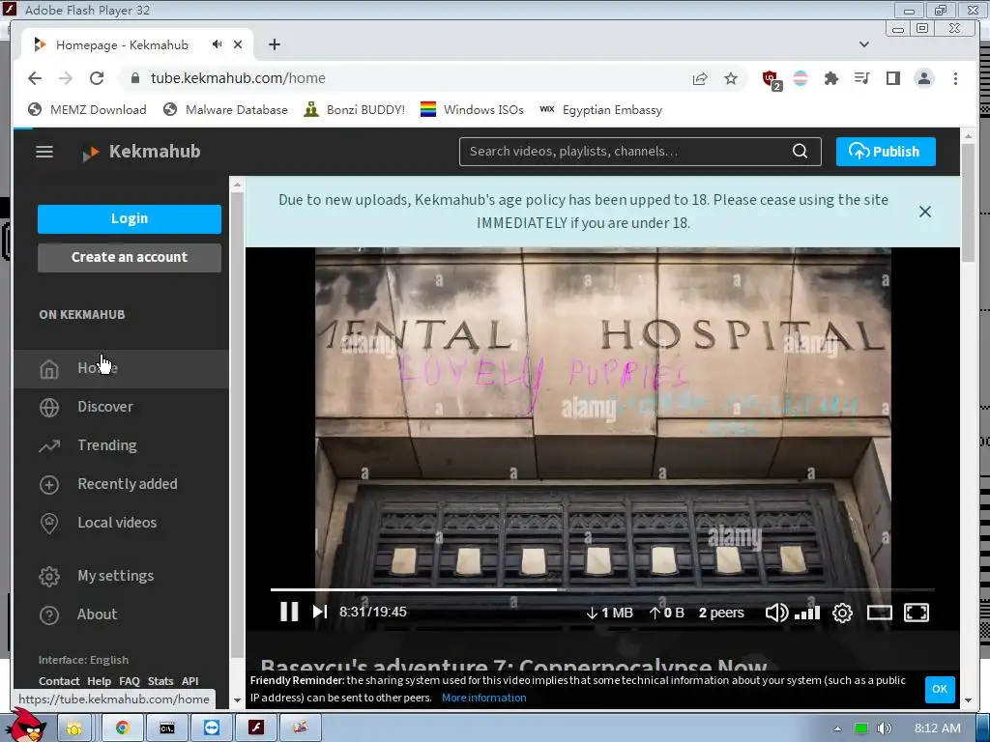Open a new browser tab
Image resolution: width=990 pixels, height=742 pixels.
(274, 44)
